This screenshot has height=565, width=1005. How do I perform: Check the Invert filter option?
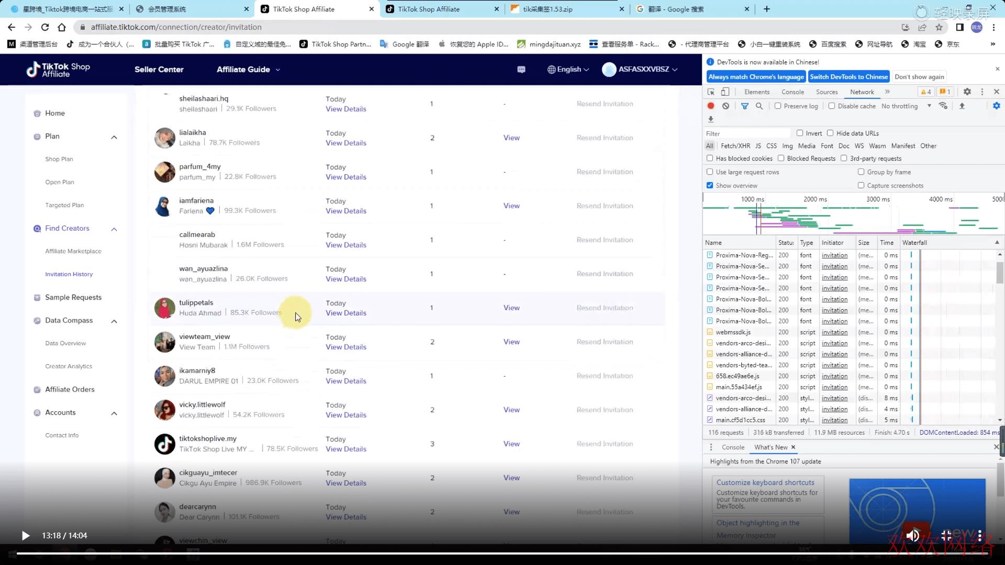[x=800, y=133]
